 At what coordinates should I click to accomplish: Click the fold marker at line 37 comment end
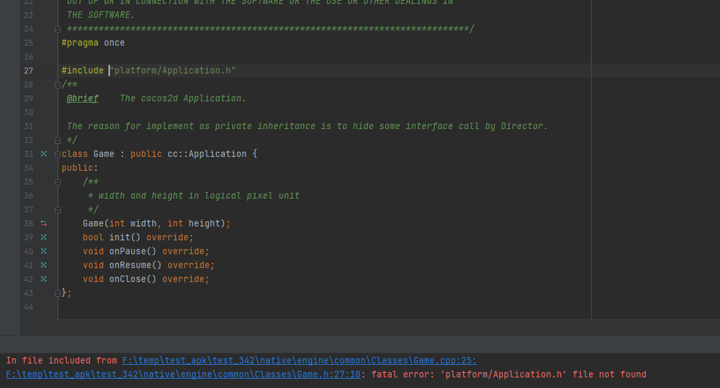click(x=58, y=210)
